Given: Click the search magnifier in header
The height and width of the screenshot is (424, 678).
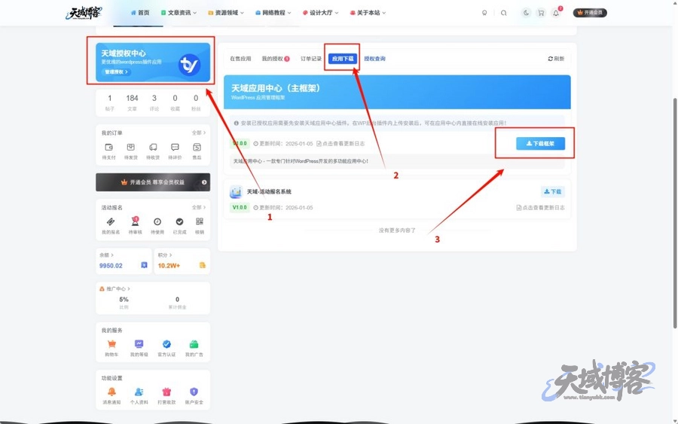Looking at the screenshot, I should click(x=504, y=13).
